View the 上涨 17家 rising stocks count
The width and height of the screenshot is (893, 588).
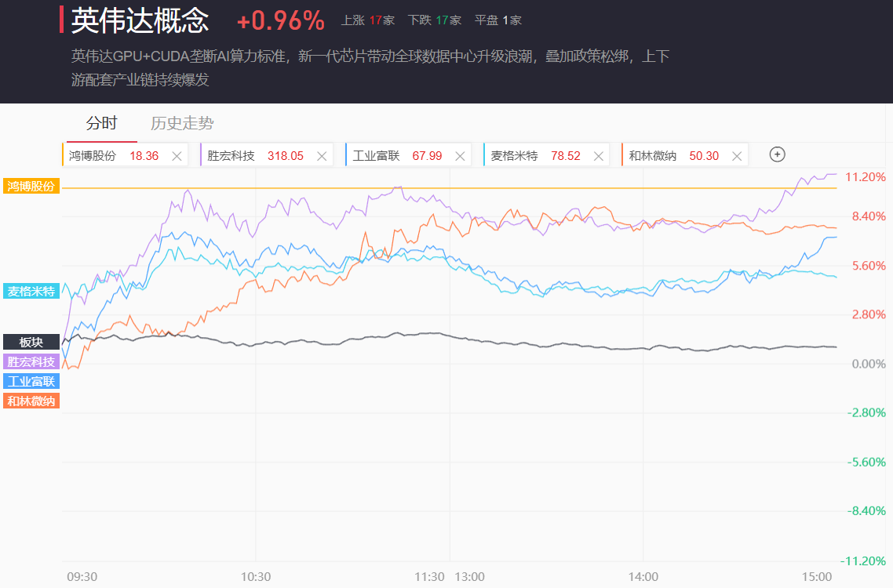pyautogui.click(x=368, y=20)
